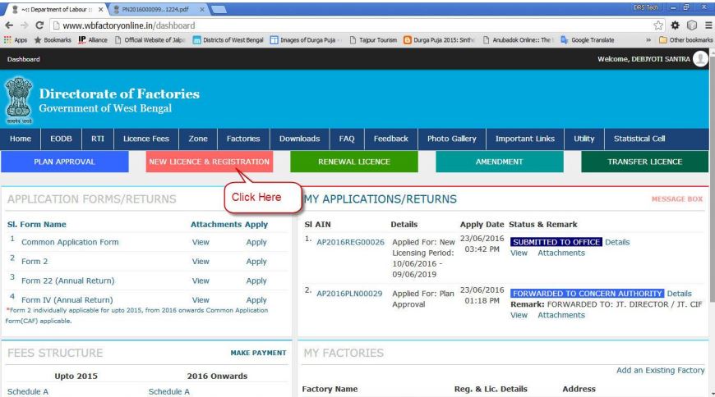Click the browser forward arrow

coord(24,25)
